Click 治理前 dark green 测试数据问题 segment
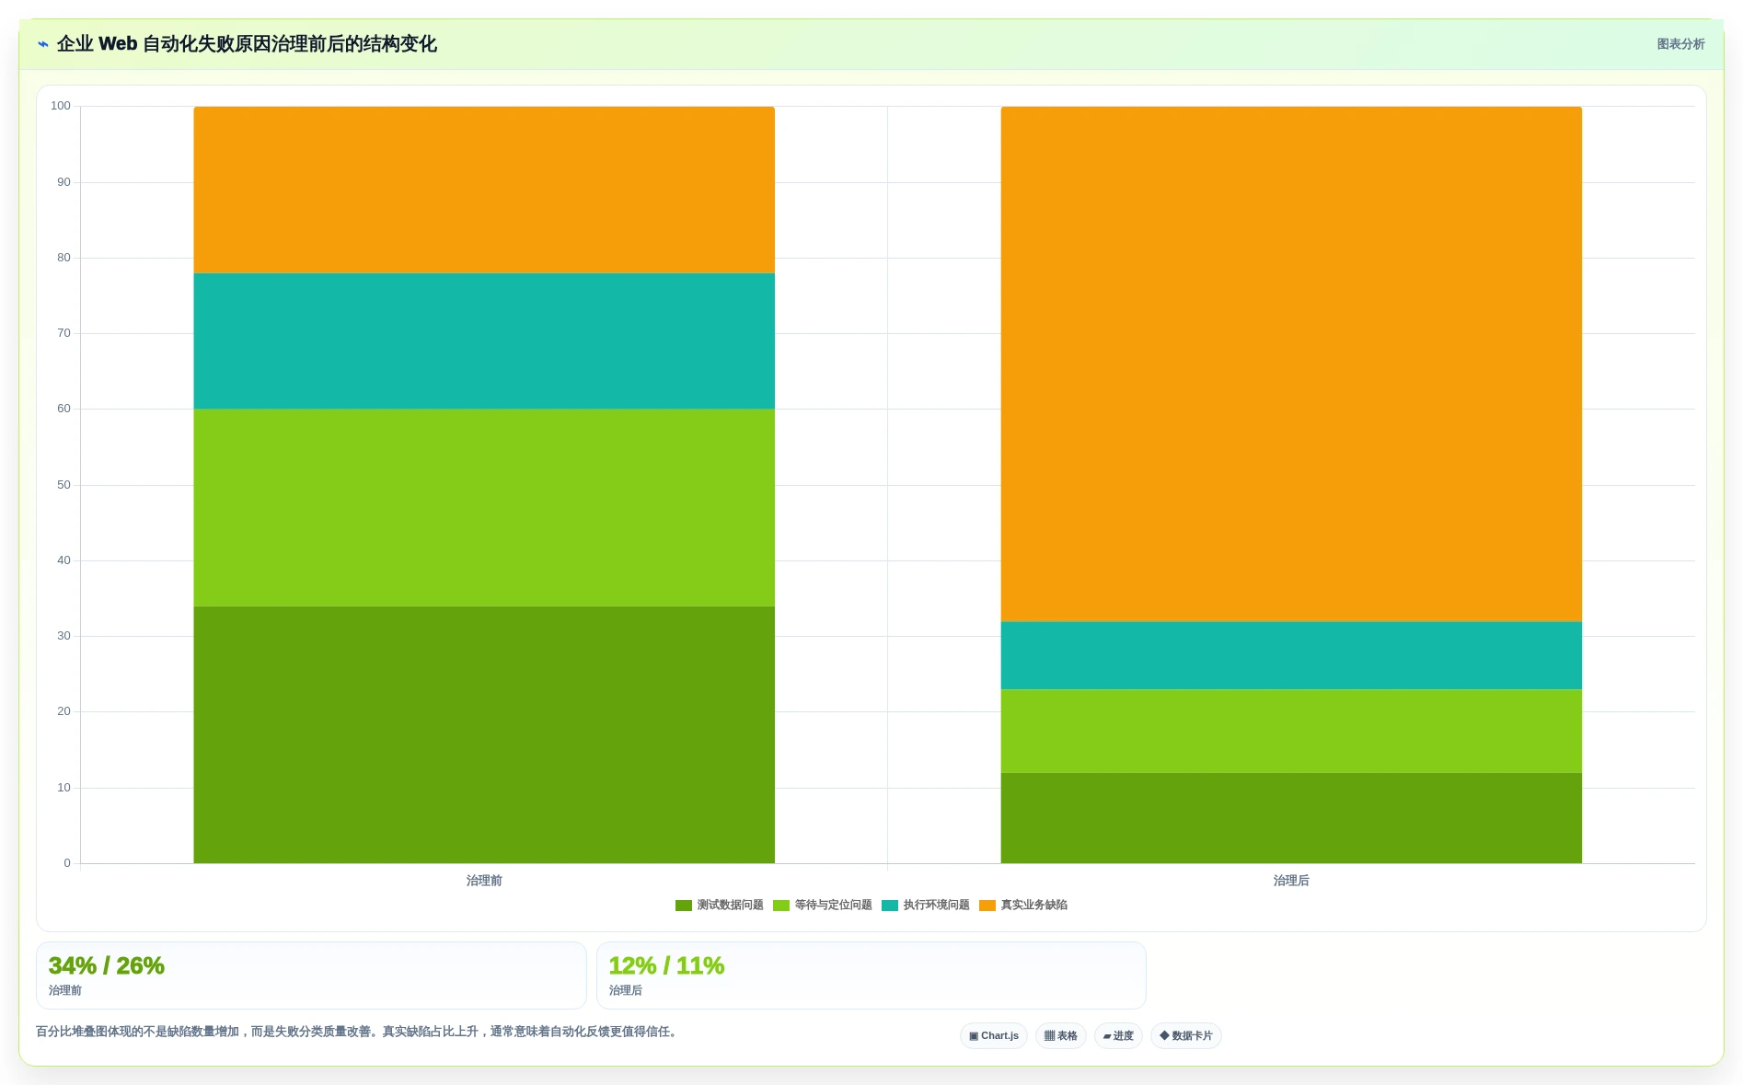Viewport: 1743px width, 1085px height. click(484, 734)
